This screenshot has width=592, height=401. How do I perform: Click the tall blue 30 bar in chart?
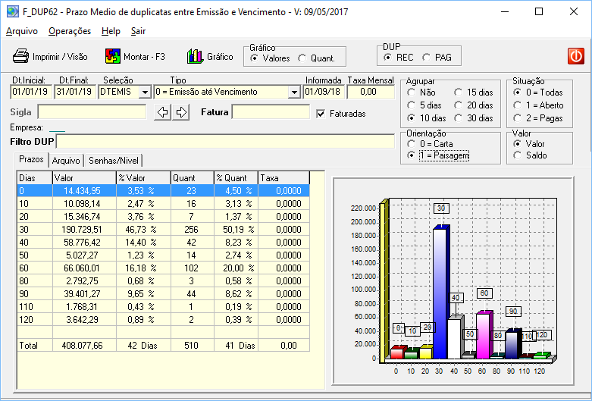pos(440,293)
